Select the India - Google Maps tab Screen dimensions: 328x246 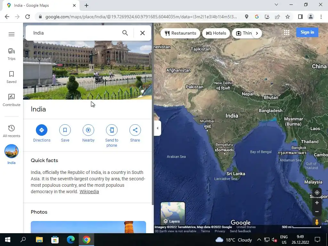[x=41, y=5]
